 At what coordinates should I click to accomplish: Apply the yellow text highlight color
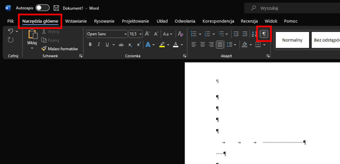click(162, 45)
